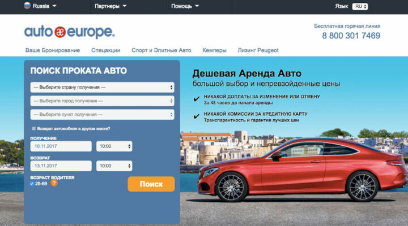
Task: Open pickup city selection dropdown
Action: point(102,101)
